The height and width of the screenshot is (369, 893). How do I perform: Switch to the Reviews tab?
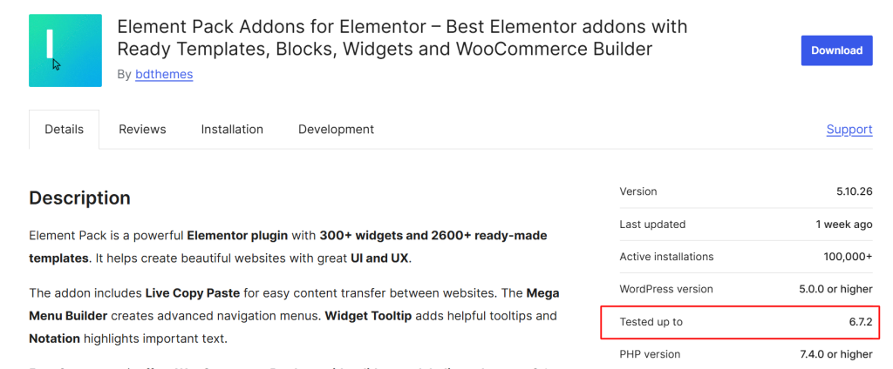point(142,130)
